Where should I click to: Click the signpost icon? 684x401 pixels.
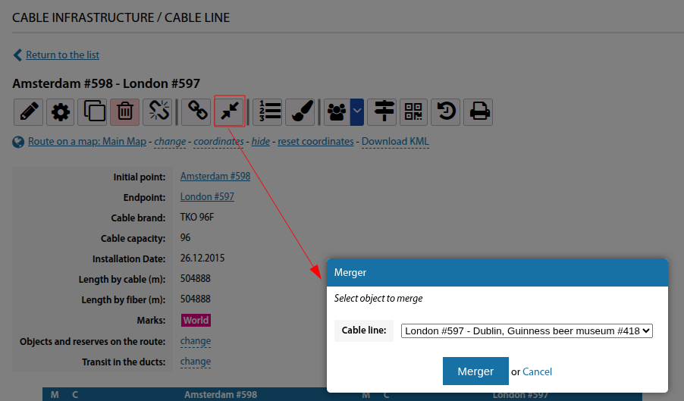(x=384, y=111)
